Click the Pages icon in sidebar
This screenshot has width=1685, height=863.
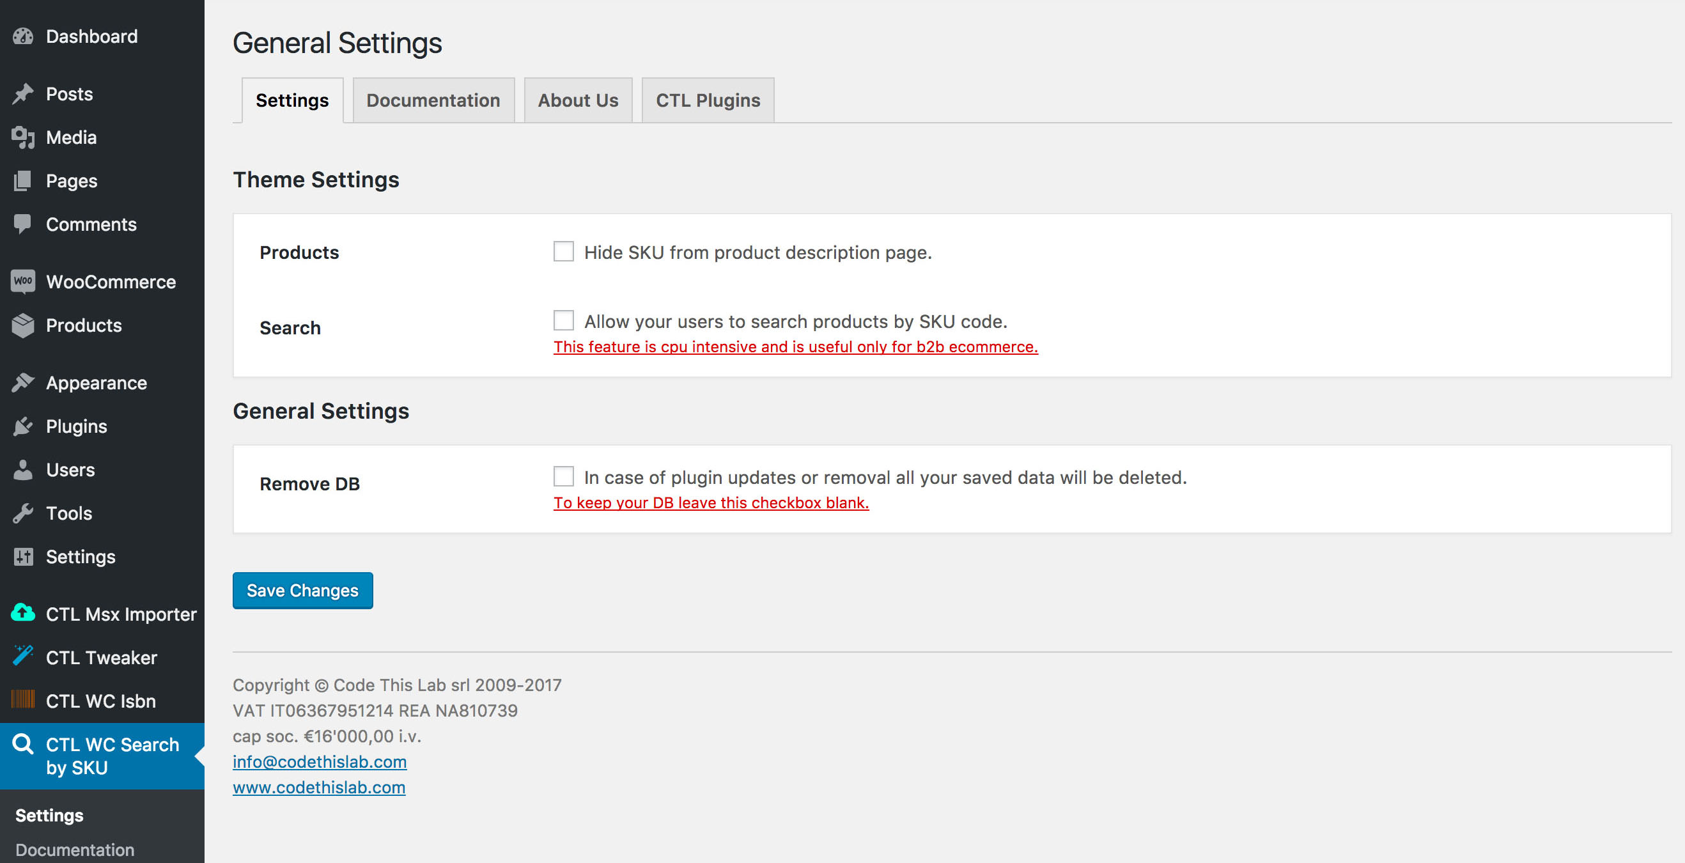point(23,182)
